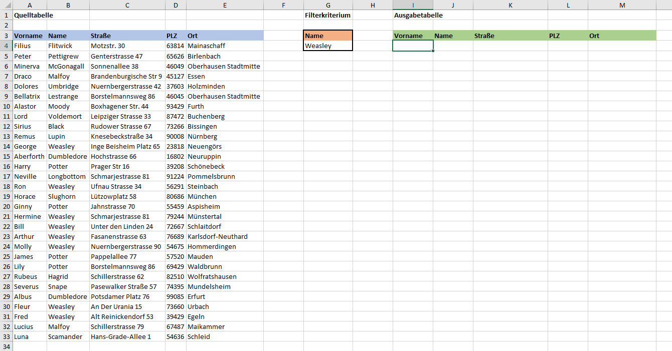The height and width of the screenshot is (351, 672).
Task: Select the cell 'Holzminden'
Action: [x=225, y=86]
